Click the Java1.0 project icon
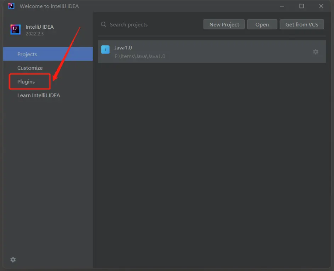Screen dimensions: 334x271 [x=105, y=50]
